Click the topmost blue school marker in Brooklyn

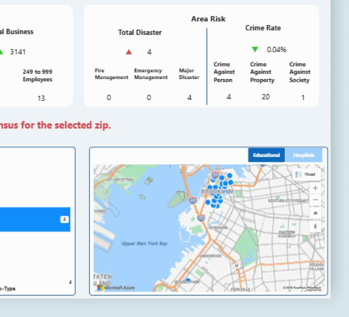click(230, 175)
